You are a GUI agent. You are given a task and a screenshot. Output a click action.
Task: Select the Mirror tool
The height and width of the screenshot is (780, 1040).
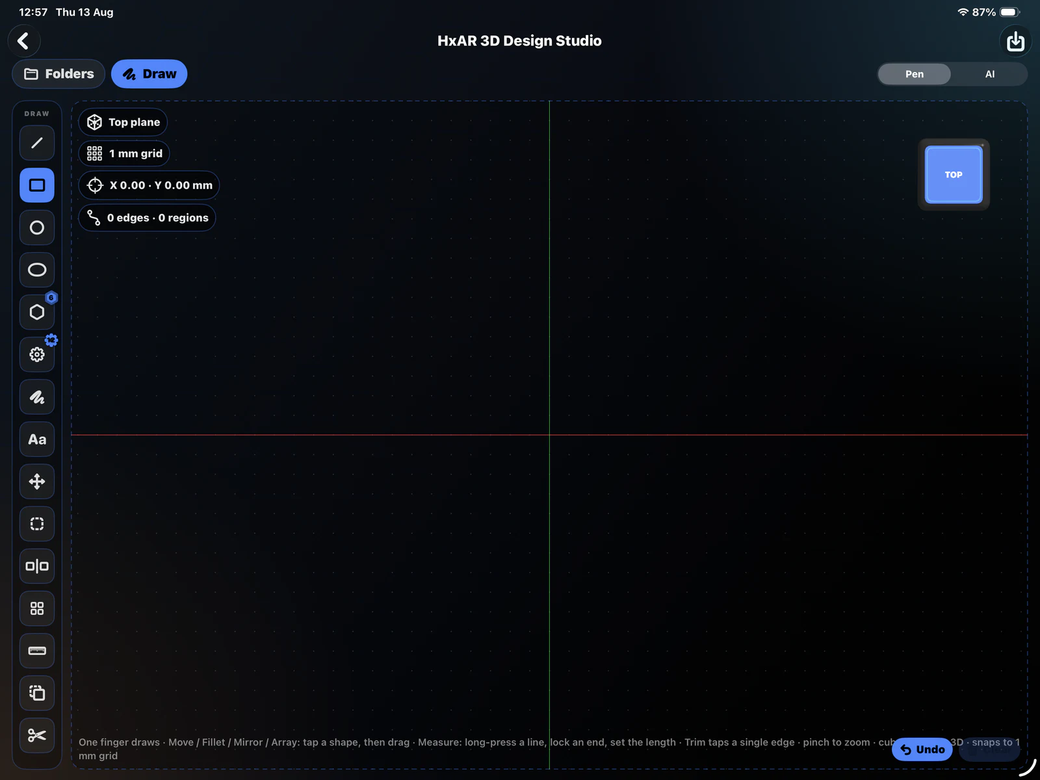(37, 566)
